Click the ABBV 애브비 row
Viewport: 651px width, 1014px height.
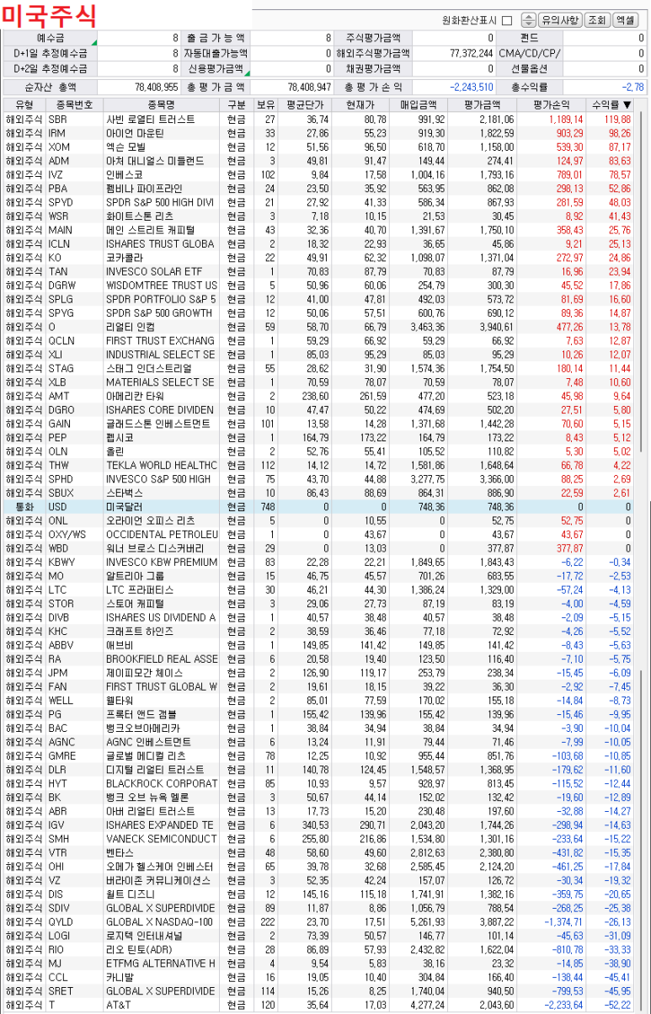point(319,645)
